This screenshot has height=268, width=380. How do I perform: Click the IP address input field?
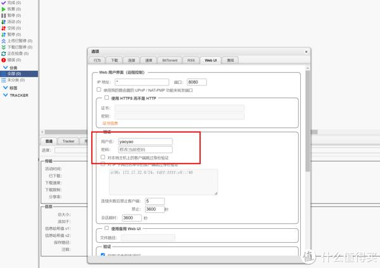click(x=142, y=82)
